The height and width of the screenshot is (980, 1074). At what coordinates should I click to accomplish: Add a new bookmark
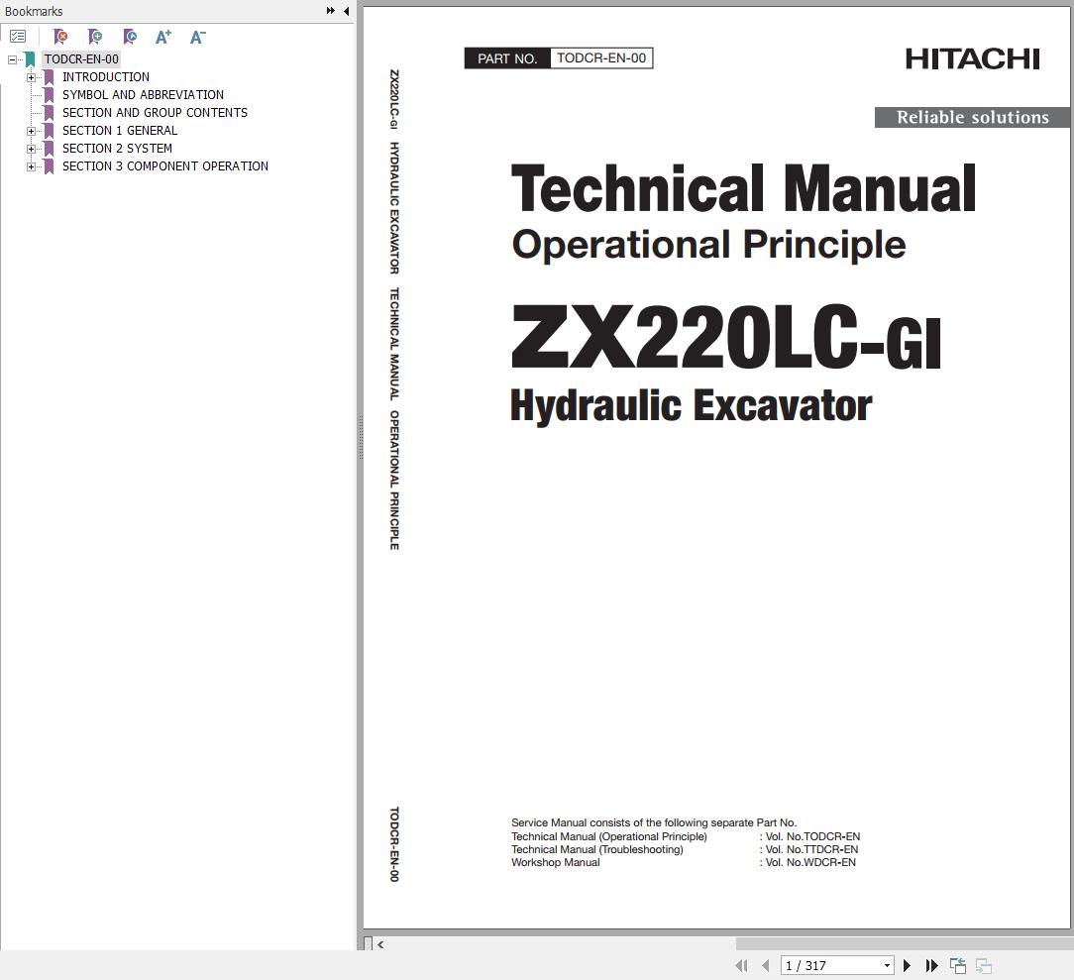(x=95, y=36)
